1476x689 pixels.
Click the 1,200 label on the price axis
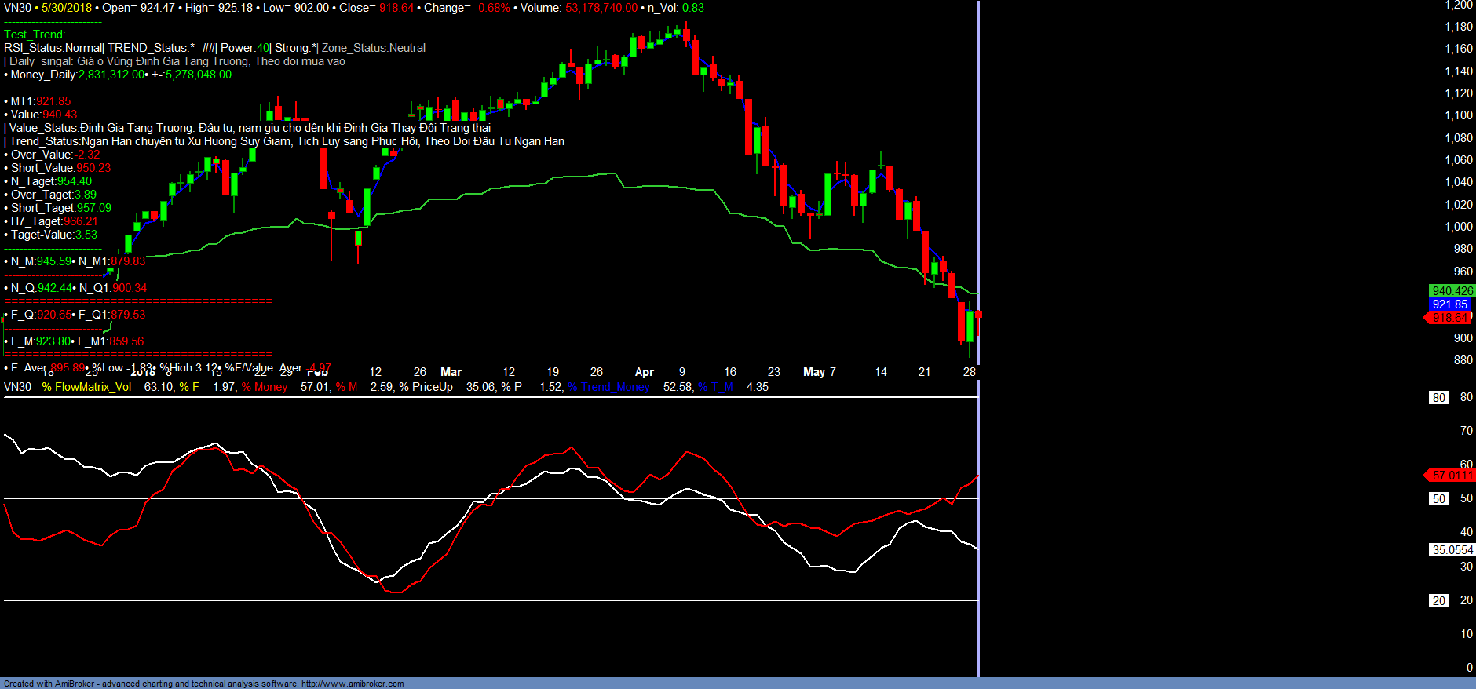click(1458, 5)
